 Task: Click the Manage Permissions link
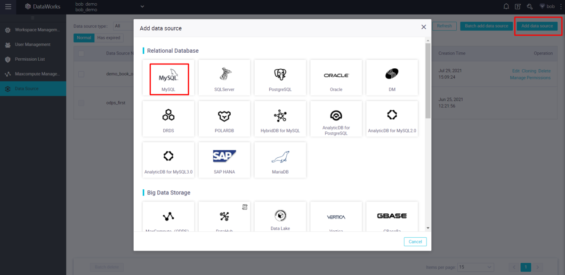pyautogui.click(x=530, y=78)
